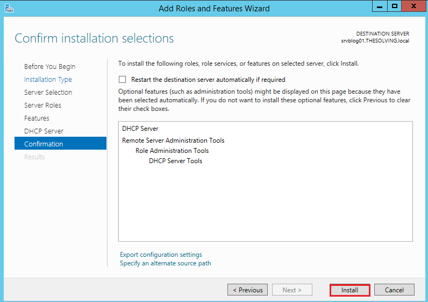
Task: Cancel the wizard
Action: click(x=394, y=290)
